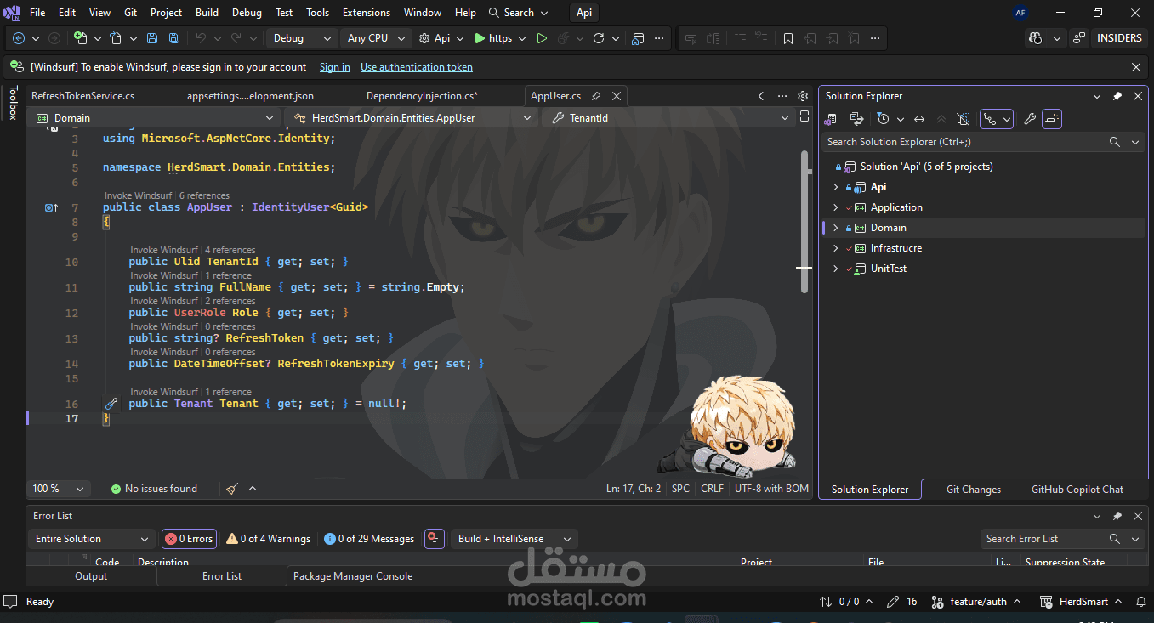Switch to DependencyInjection.cs* tab
This screenshot has width=1154, height=623.
pyautogui.click(x=422, y=96)
